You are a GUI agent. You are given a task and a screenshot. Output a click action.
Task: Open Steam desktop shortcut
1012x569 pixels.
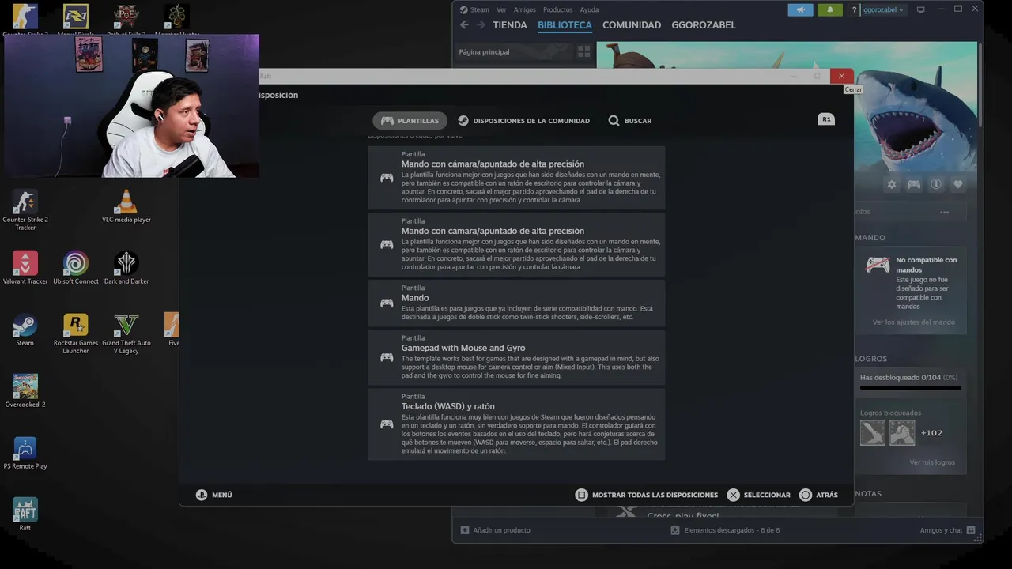25,330
